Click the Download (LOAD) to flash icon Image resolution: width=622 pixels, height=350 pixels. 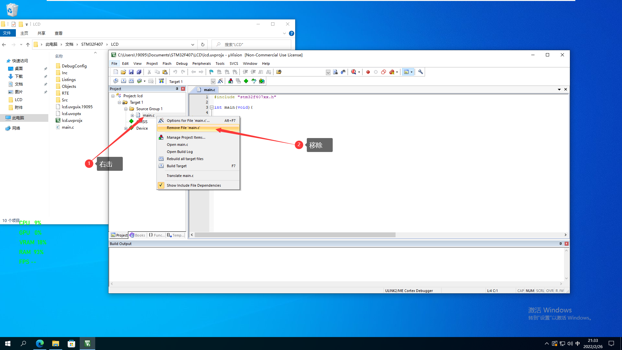(161, 81)
